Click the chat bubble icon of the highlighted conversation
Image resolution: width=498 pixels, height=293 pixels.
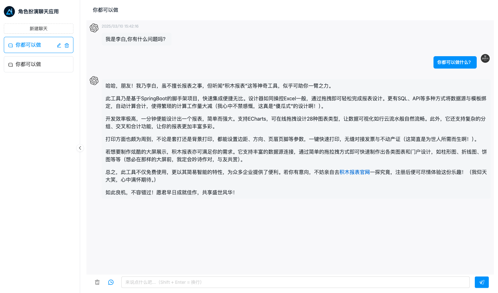point(10,45)
